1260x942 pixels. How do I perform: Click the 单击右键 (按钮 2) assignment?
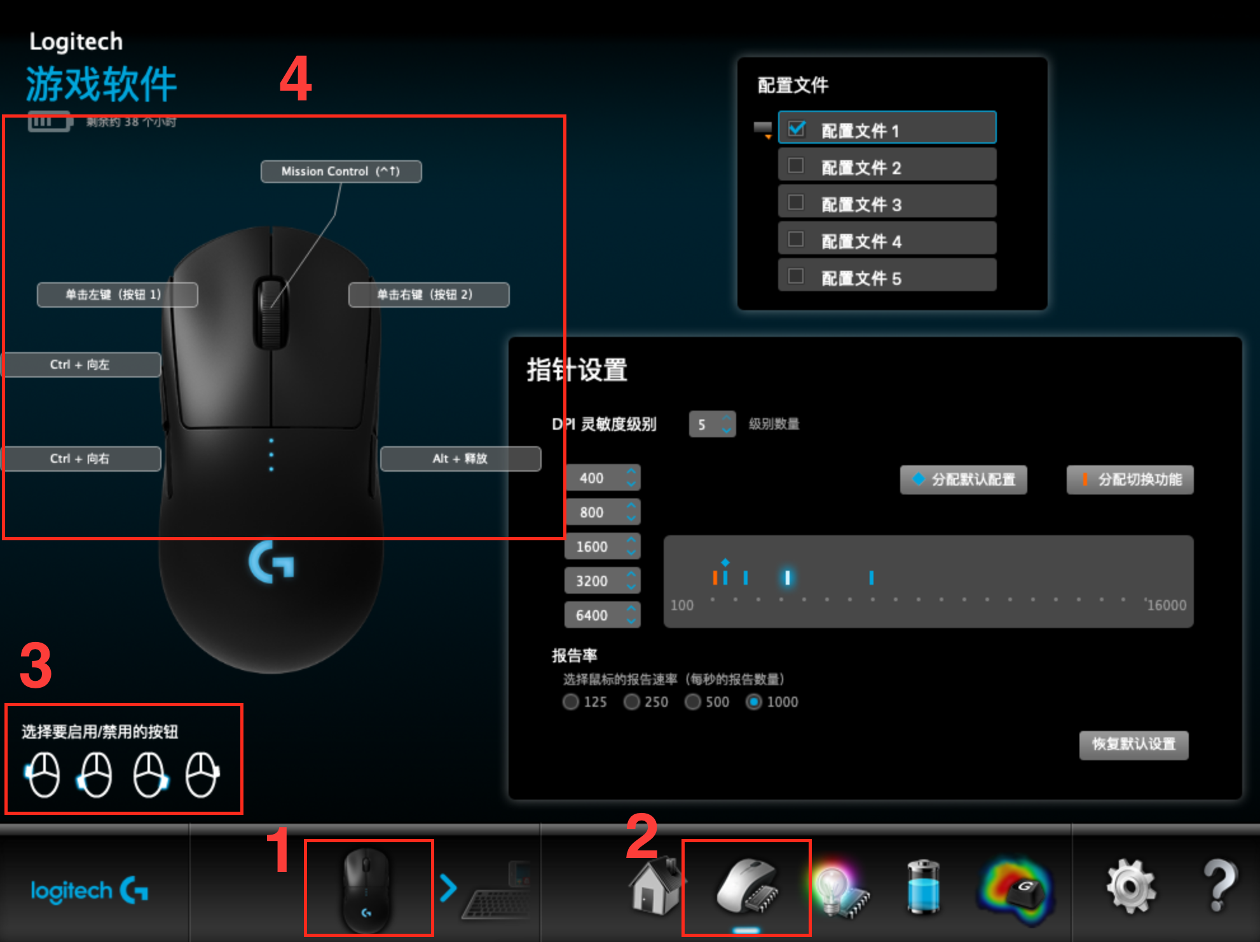pos(428,295)
